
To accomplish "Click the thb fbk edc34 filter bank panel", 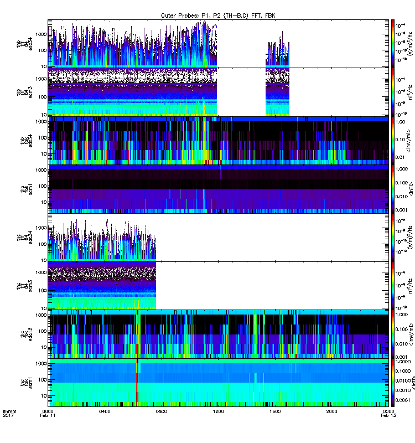I will click(218, 141).
